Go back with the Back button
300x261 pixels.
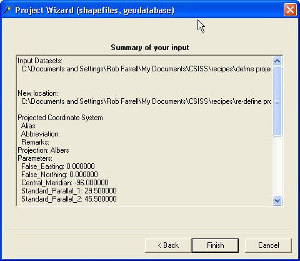point(168,245)
